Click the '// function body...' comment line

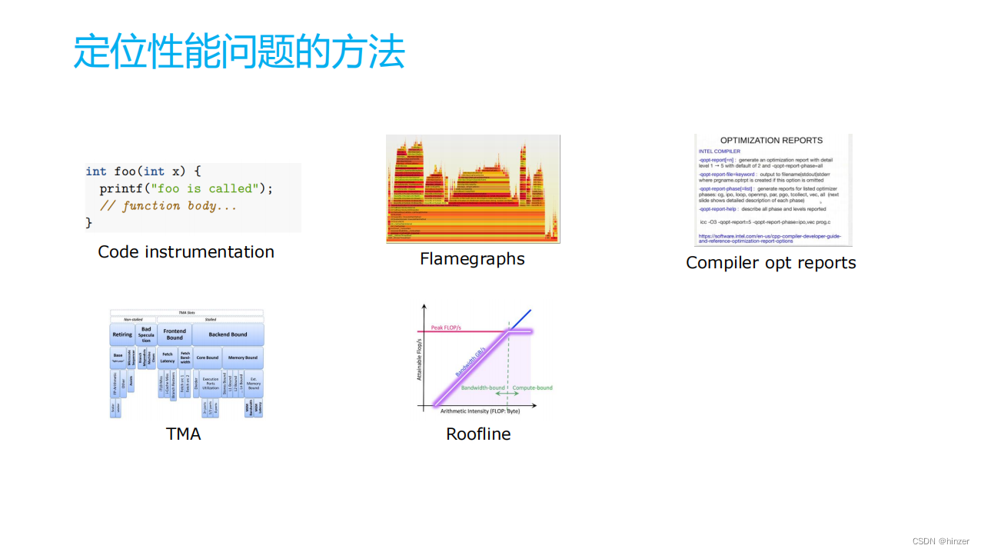pyautogui.click(x=168, y=205)
